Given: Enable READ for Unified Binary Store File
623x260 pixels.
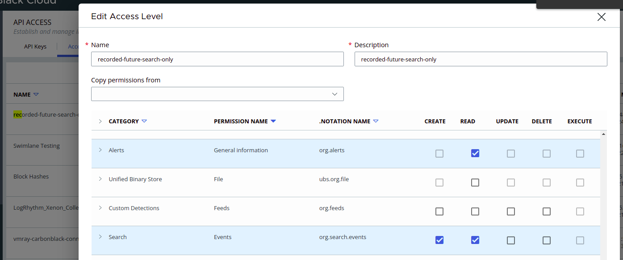Looking at the screenshot, I should pos(475,183).
